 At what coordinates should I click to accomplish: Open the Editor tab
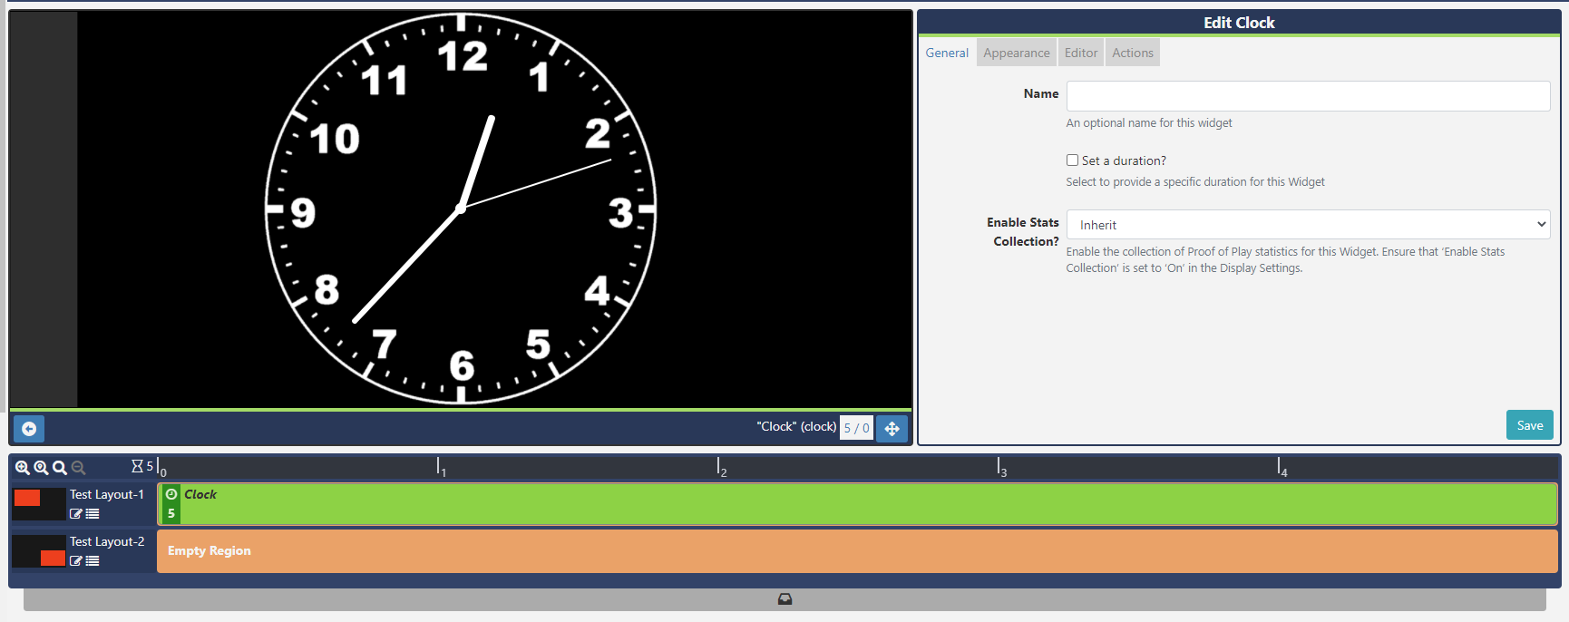pyautogui.click(x=1080, y=53)
